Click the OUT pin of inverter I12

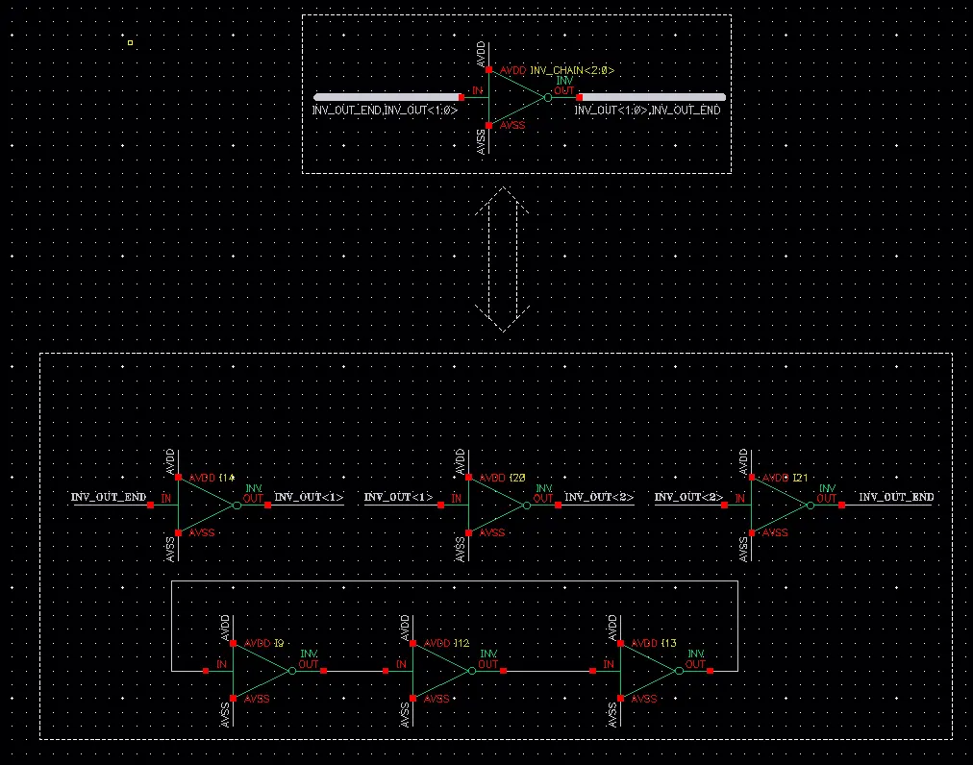503,671
